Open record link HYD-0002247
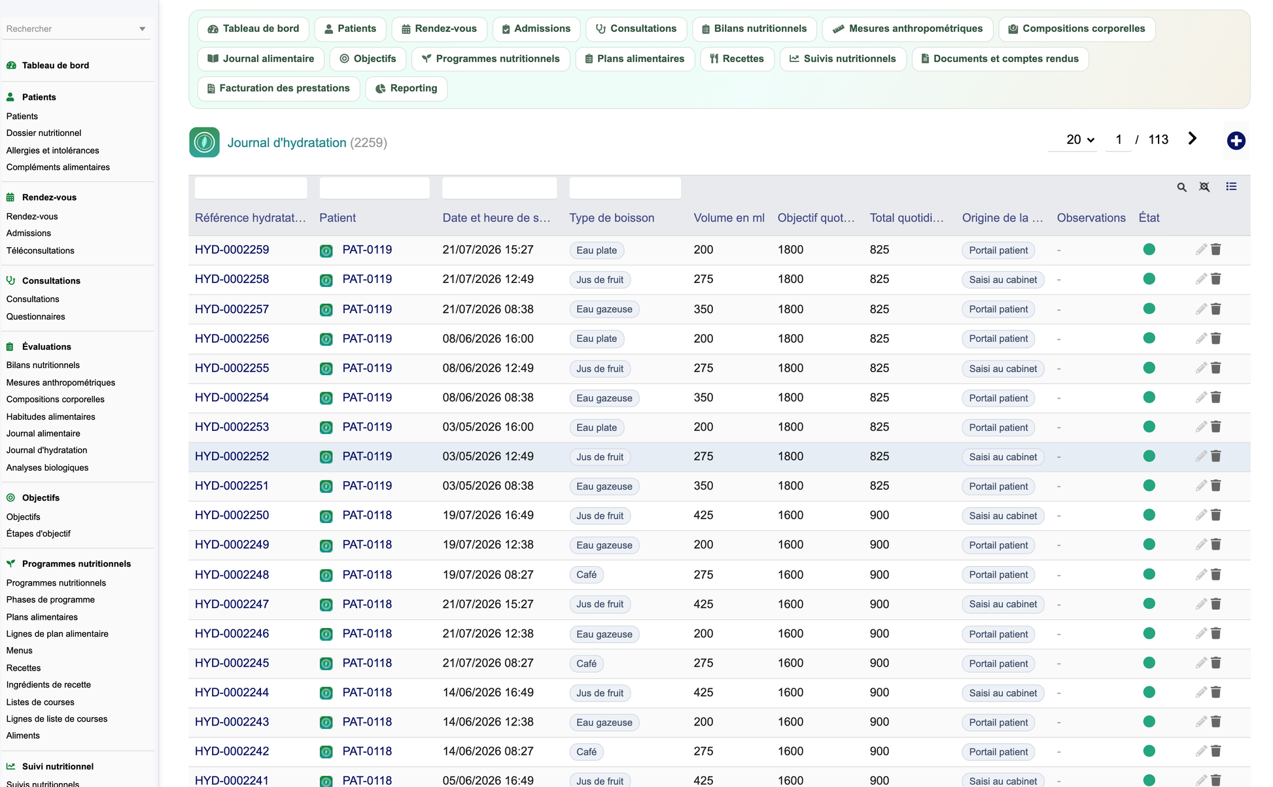The height and width of the screenshot is (787, 1273). point(232,604)
